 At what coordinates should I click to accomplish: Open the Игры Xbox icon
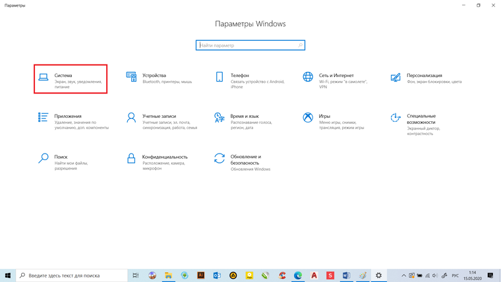click(x=308, y=117)
